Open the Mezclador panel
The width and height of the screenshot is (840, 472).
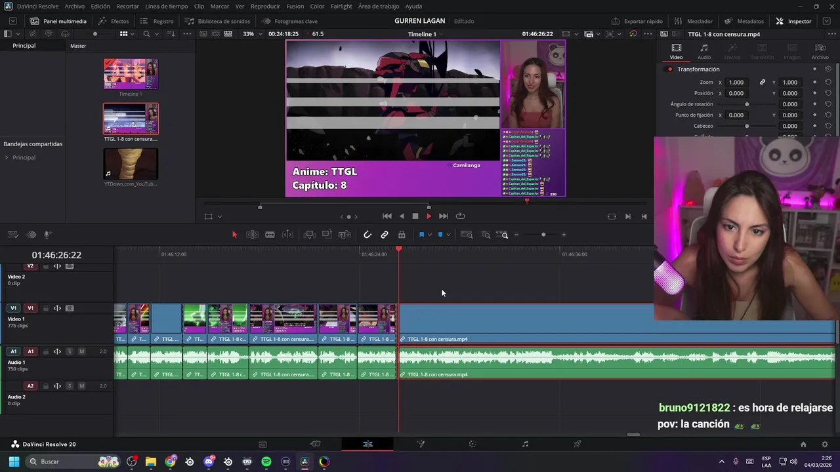point(694,21)
